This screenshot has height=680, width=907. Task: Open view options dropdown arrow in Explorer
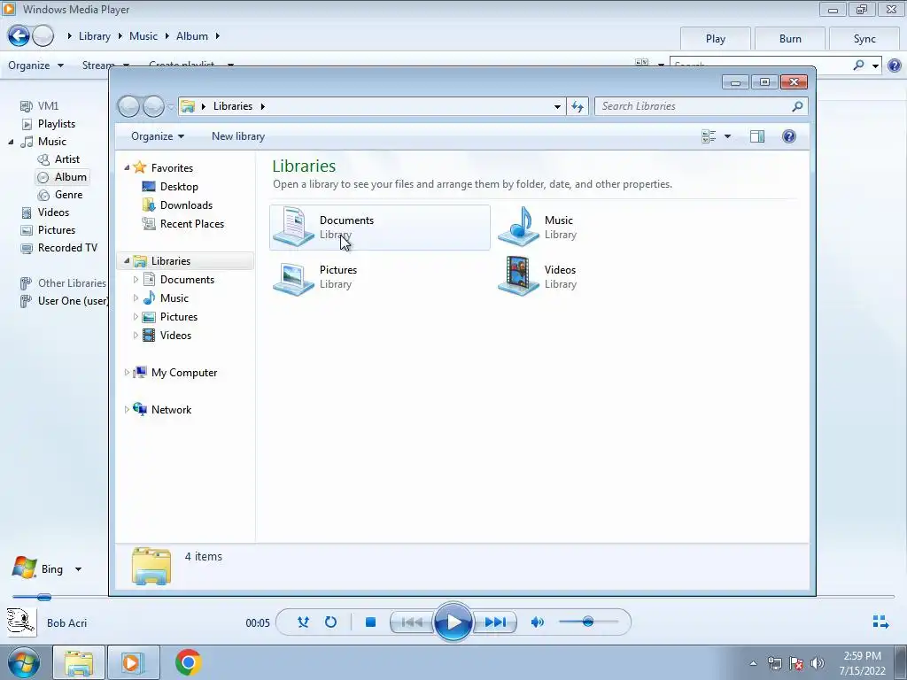[728, 136]
